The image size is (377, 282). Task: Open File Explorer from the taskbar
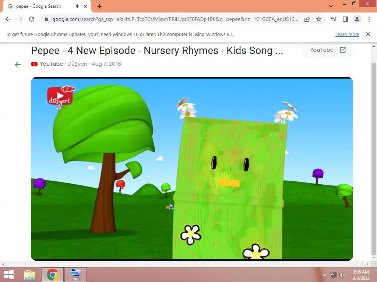tap(30, 275)
